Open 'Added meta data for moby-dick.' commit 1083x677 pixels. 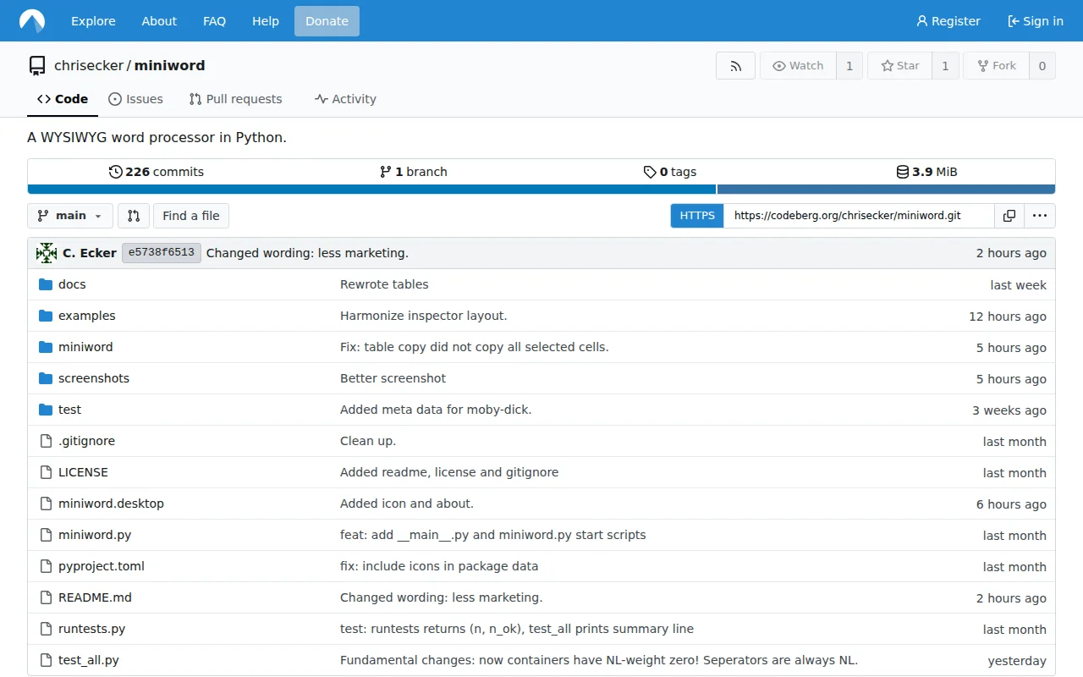click(x=436, y=410)
